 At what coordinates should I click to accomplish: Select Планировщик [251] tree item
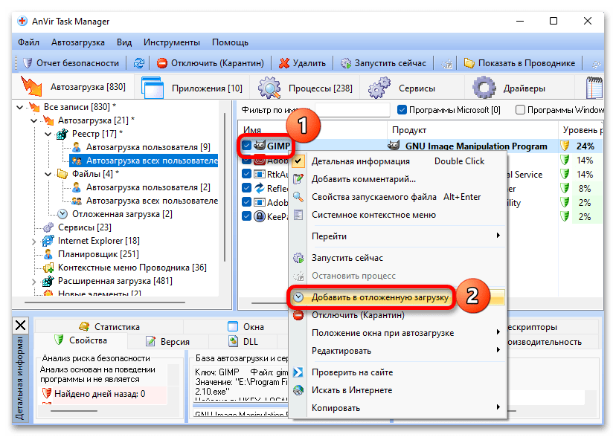[98, 254]
